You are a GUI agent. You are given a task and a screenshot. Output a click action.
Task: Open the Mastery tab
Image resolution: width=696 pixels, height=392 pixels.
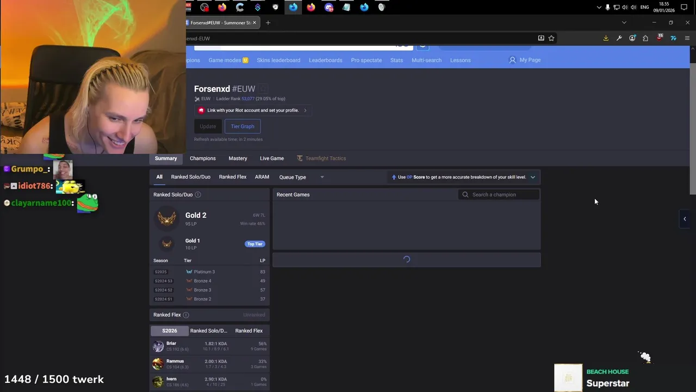pyautogui.click(x=238, y=158)
